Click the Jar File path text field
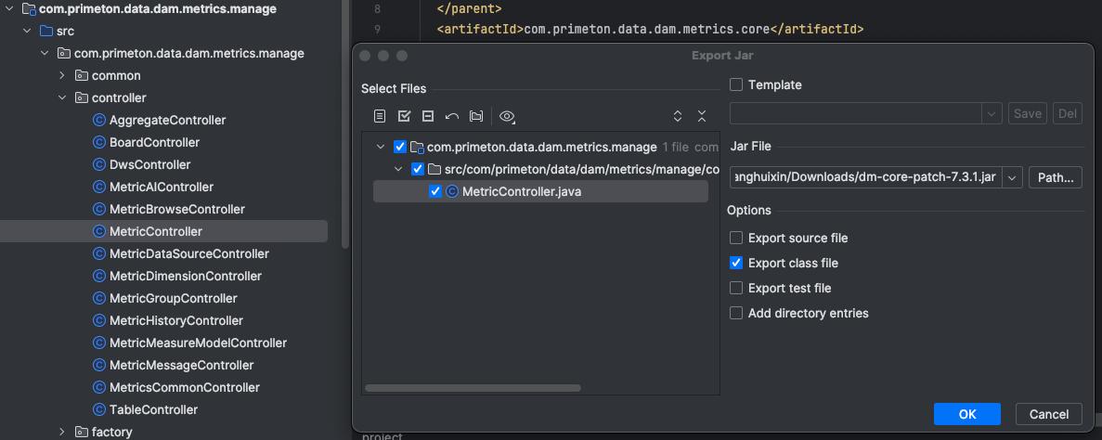This screenshot has height=440, width=1102. point(865,177)
